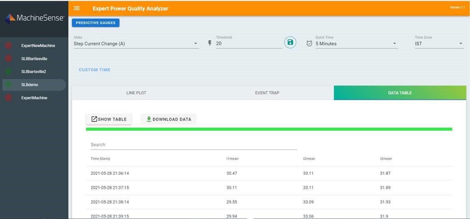The image size is (470, 219).
Task: Click the i1mean value 30.11
Action: [x=232, y=188]
